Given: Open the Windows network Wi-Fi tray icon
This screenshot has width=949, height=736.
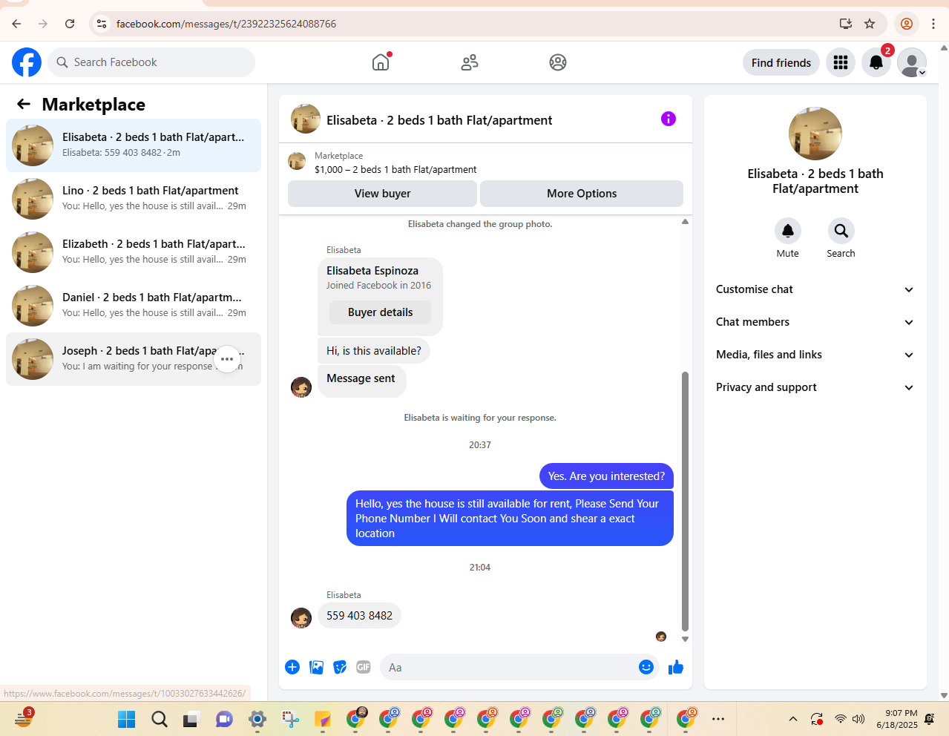Looking at the screenshot, I should click(841, 719).
